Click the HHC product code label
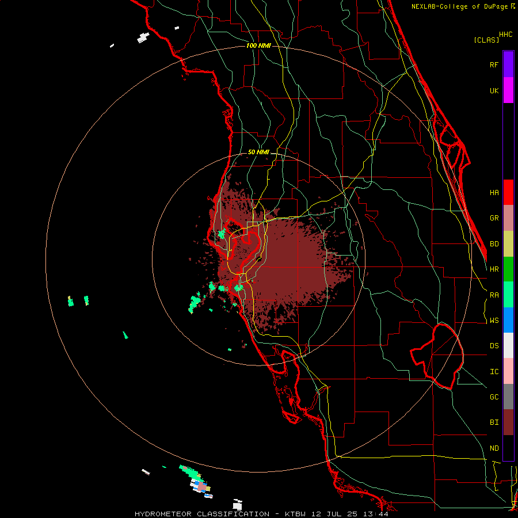Screen dimensions: 518x518 (505, 35)
